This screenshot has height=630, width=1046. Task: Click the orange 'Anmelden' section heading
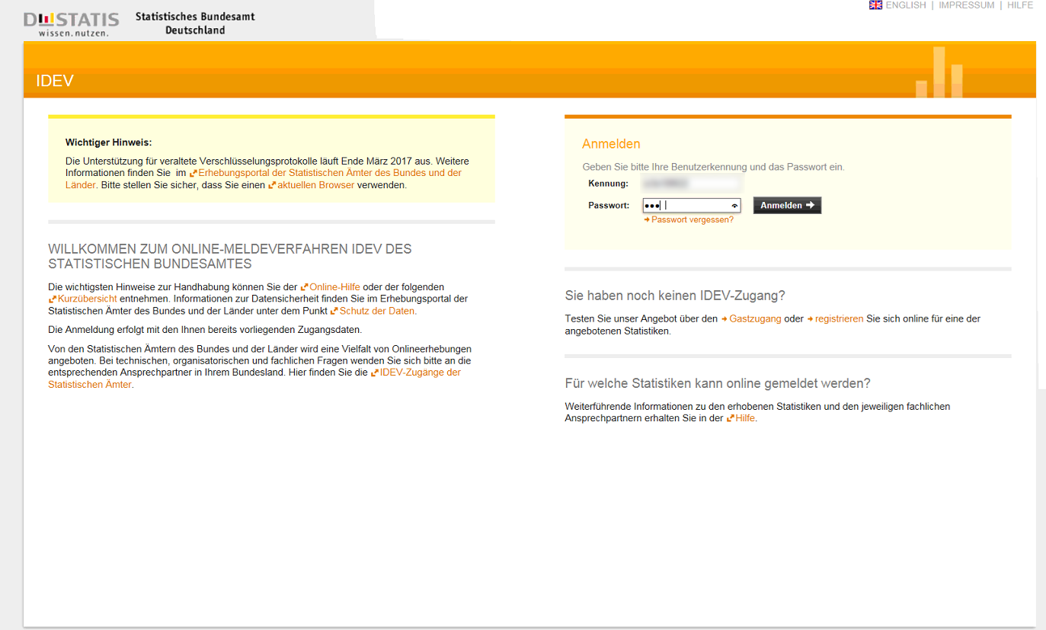pyautogui.click(x=611, y=144)
